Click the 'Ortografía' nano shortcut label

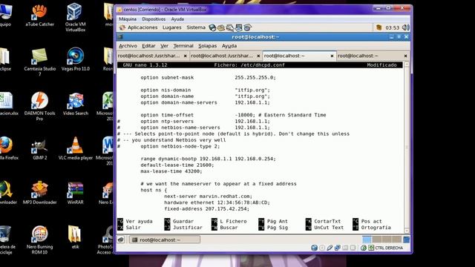click(376, 228)
